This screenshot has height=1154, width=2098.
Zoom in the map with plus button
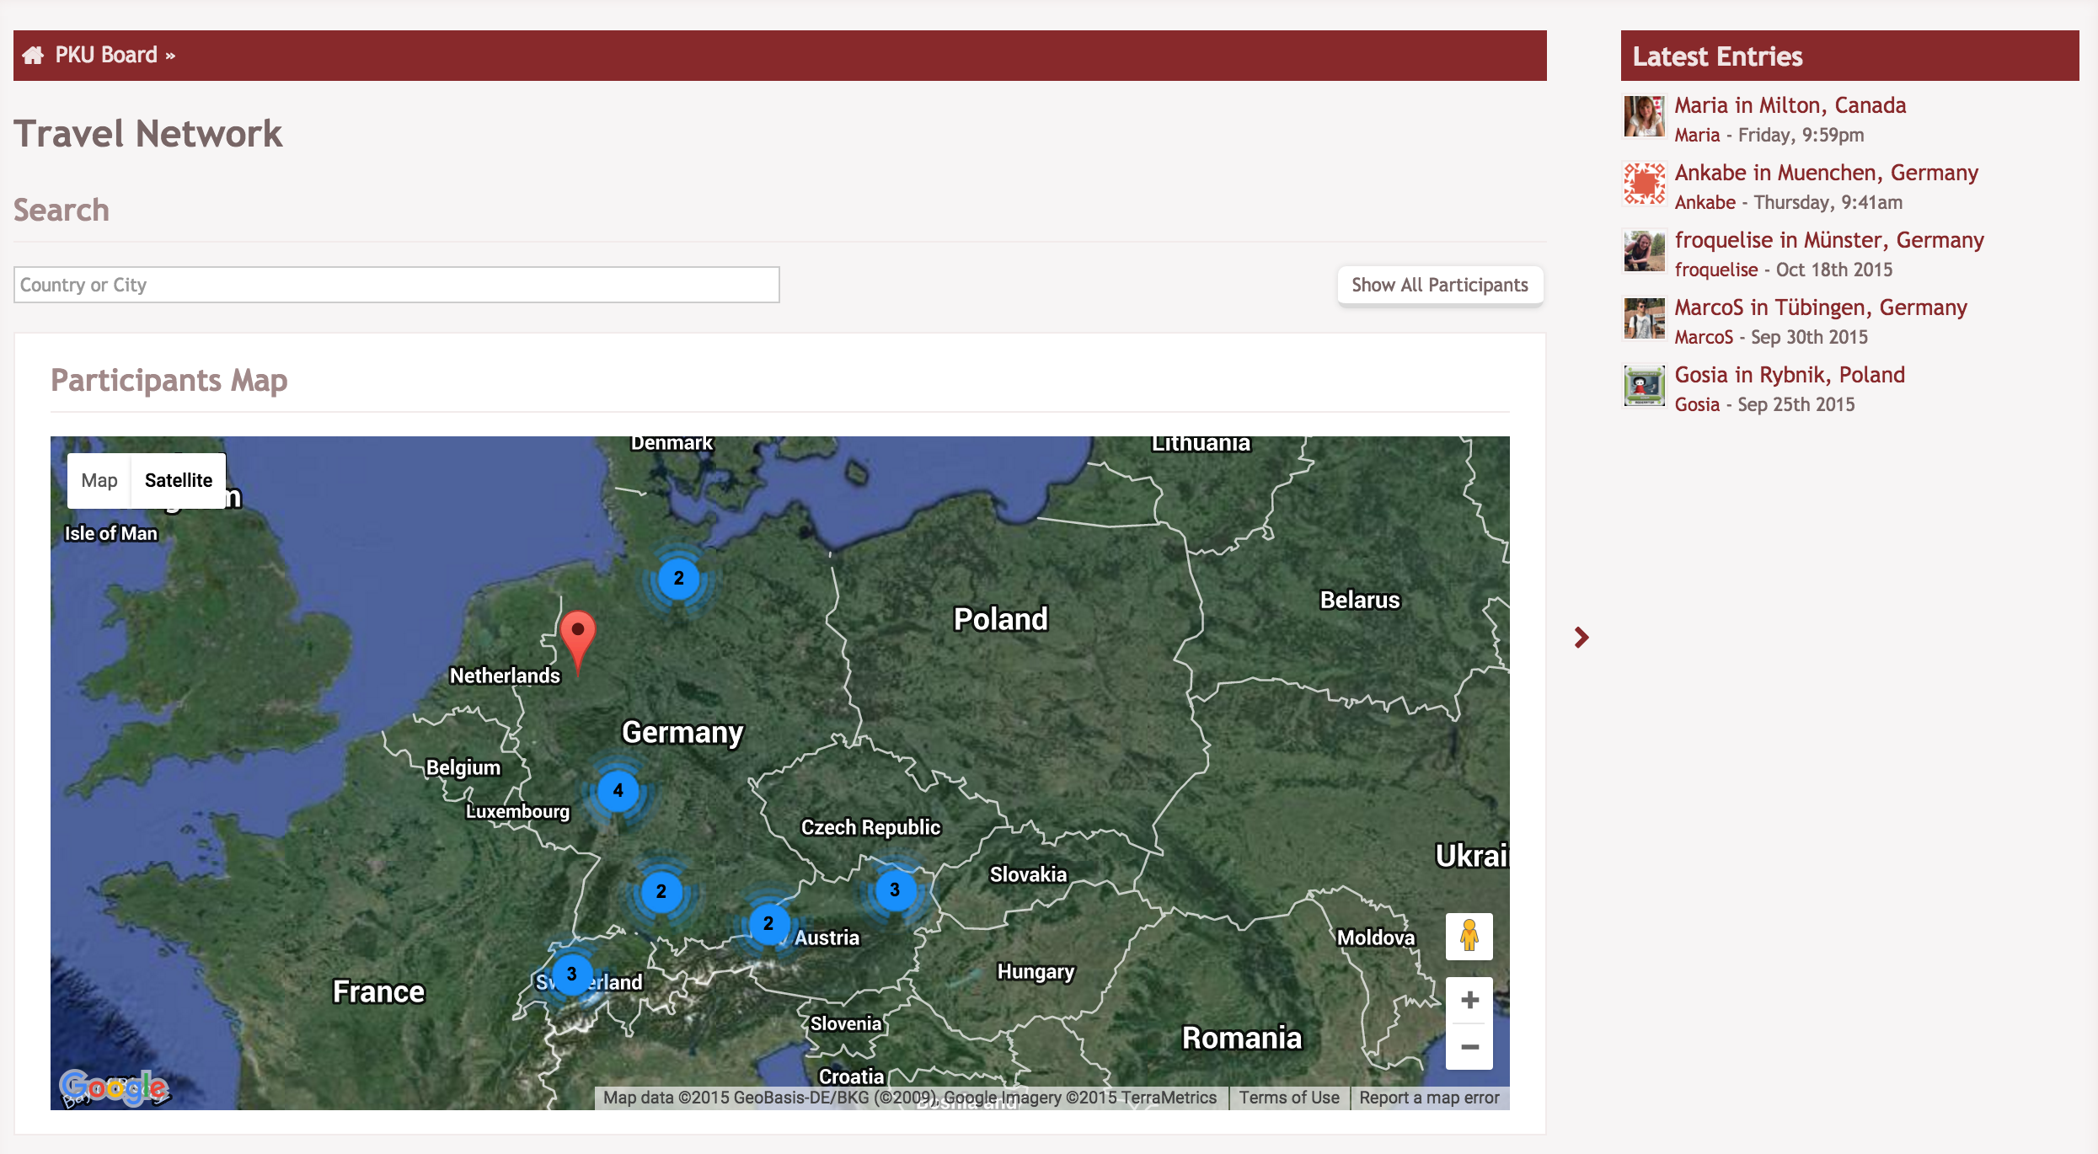coord(1469,1000)
